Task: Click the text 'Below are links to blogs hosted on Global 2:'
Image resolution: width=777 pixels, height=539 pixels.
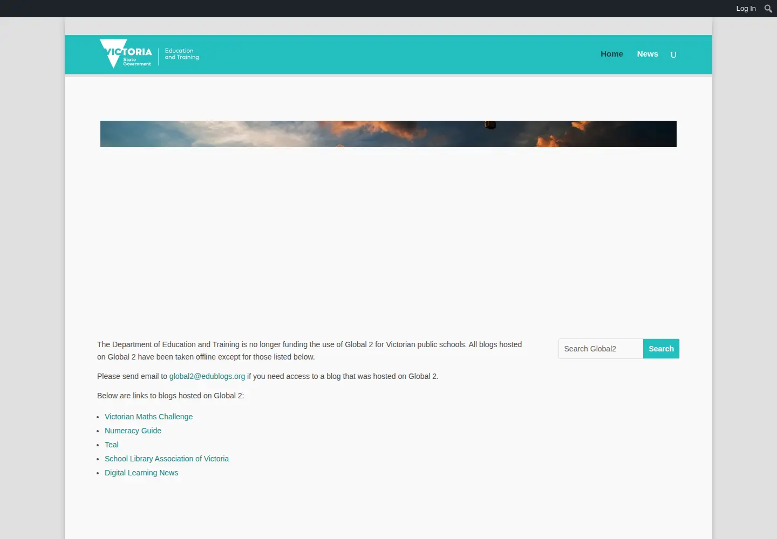Action: click(x=171, y=396)
